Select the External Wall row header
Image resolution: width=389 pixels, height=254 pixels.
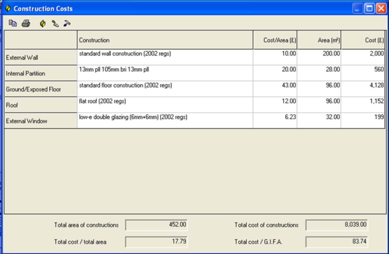(41, 57)
